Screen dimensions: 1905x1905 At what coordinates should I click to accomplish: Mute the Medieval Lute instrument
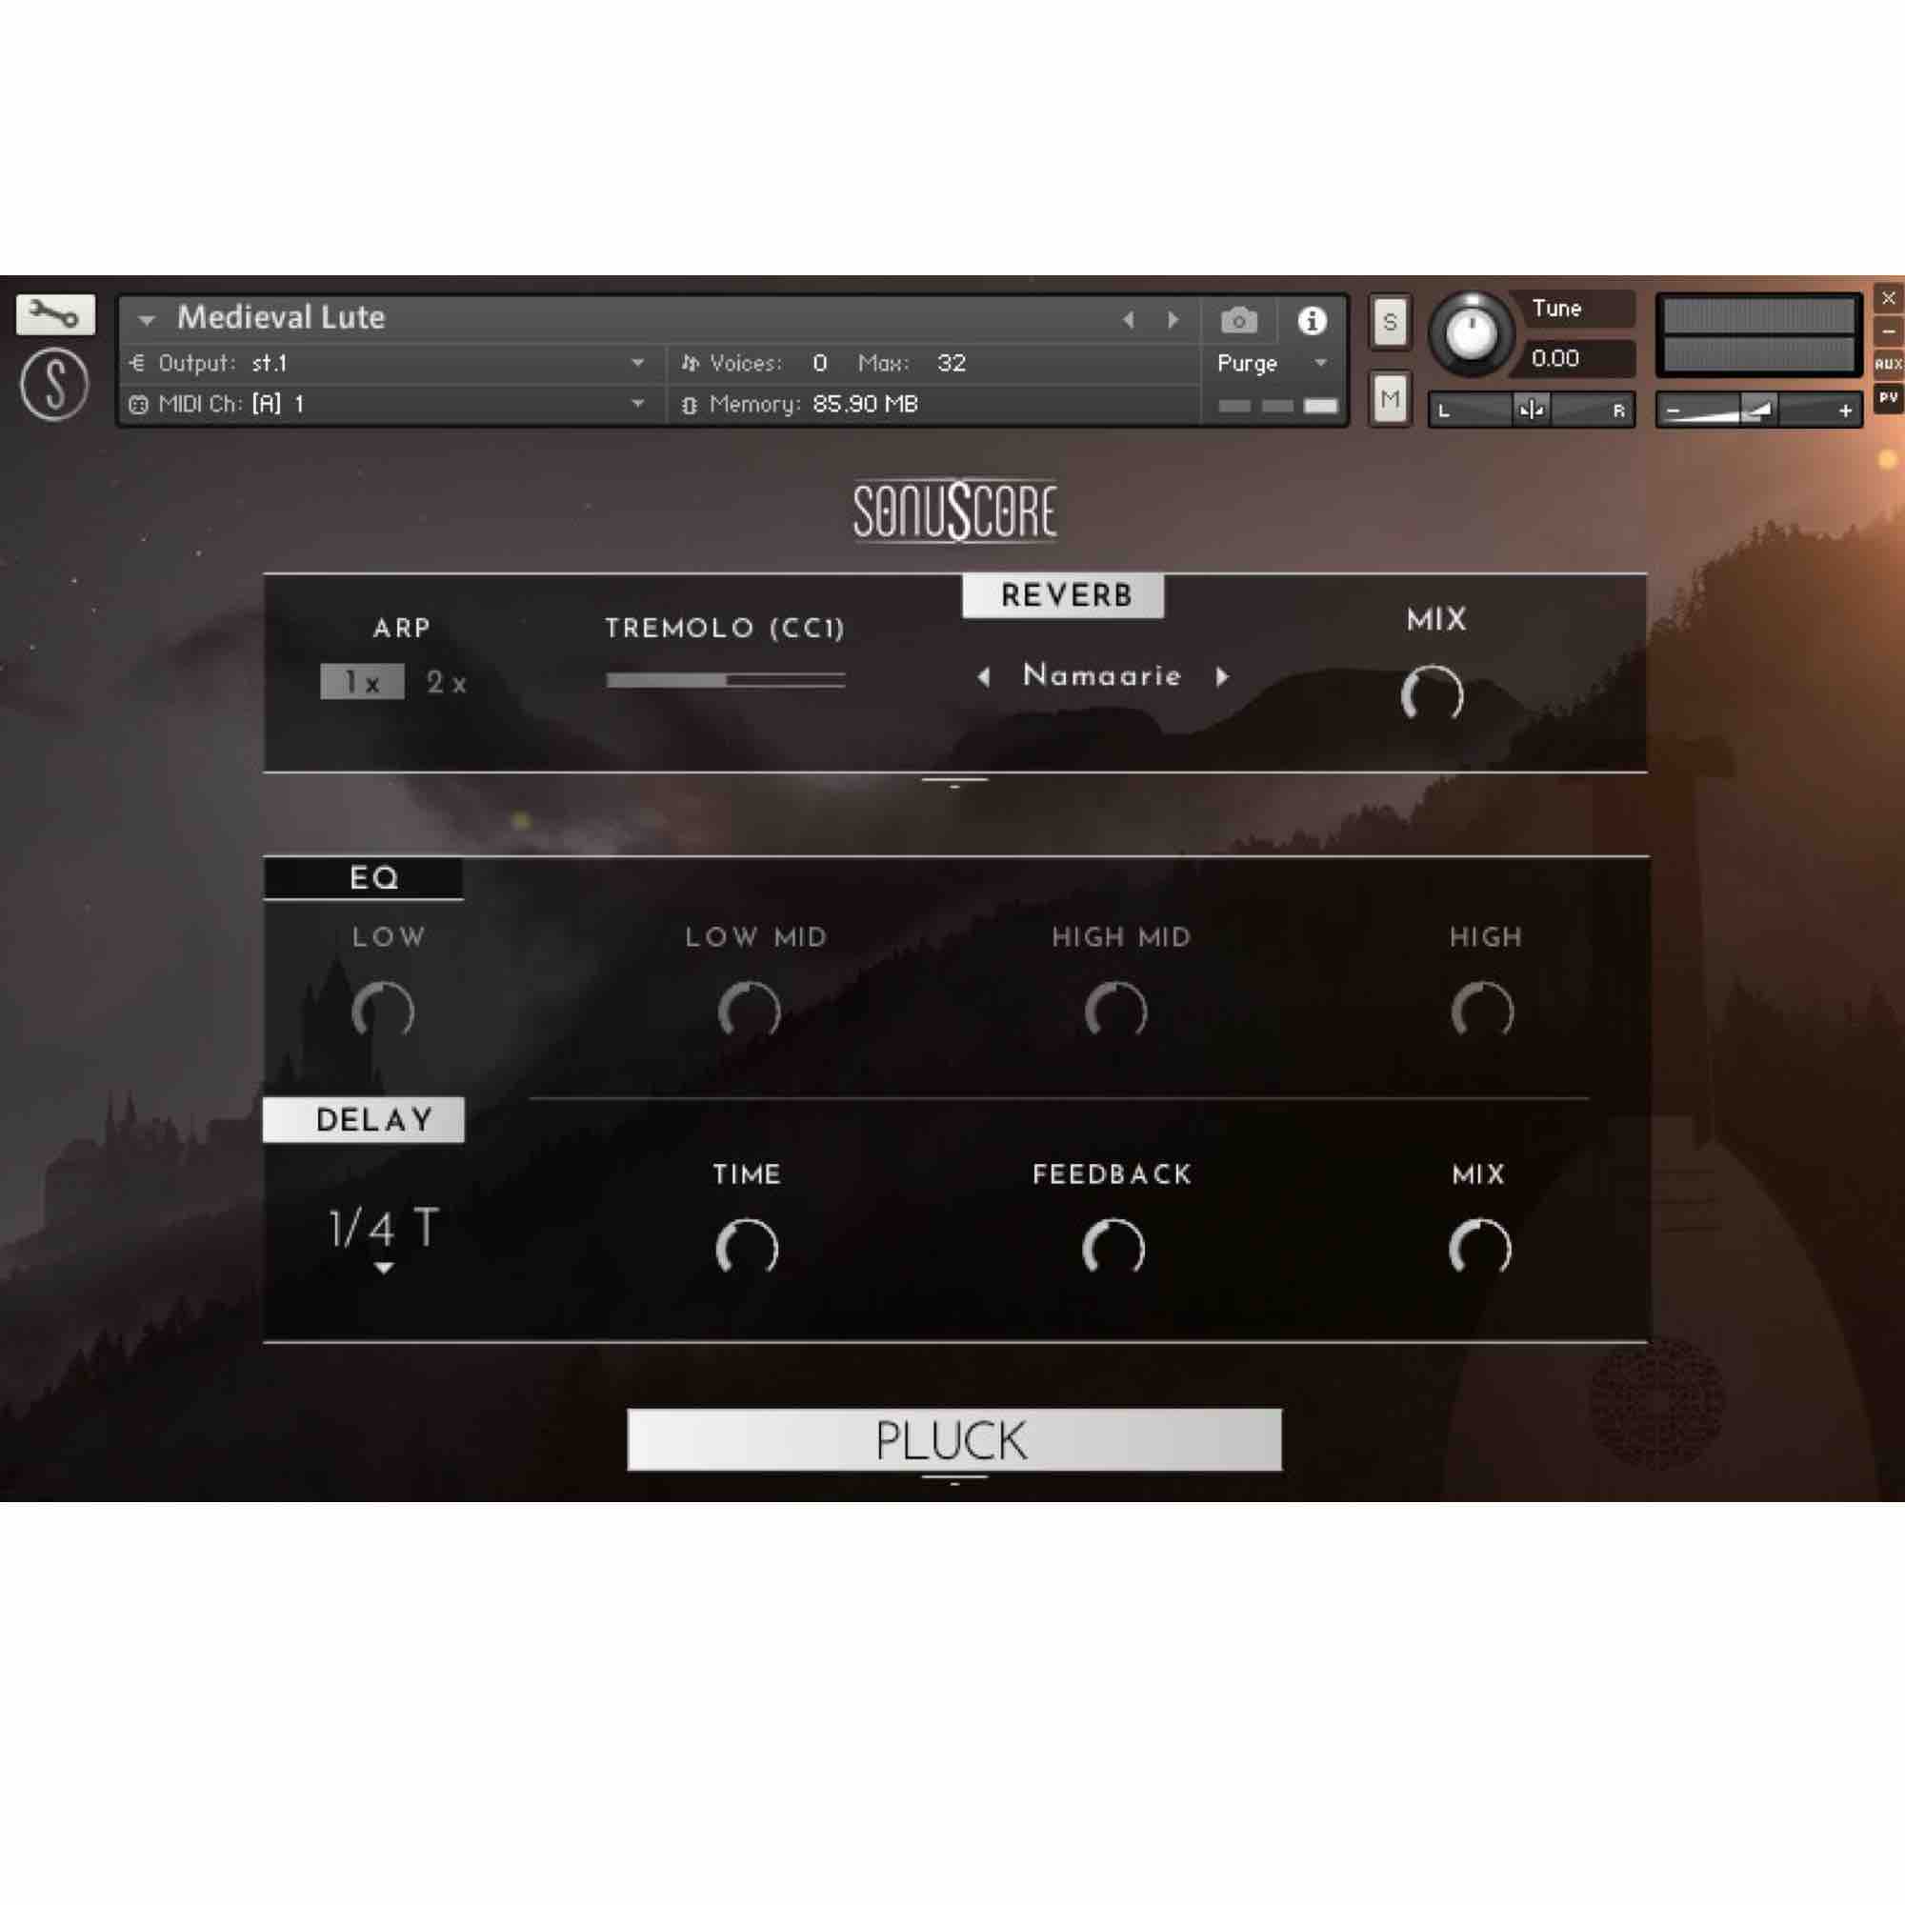pos(1390,398)
